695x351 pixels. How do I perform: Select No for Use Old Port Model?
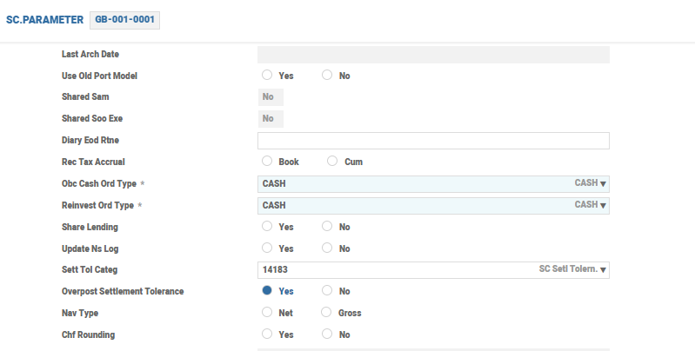click(327, 76)
